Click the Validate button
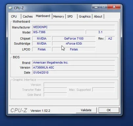 coord(86,110)
